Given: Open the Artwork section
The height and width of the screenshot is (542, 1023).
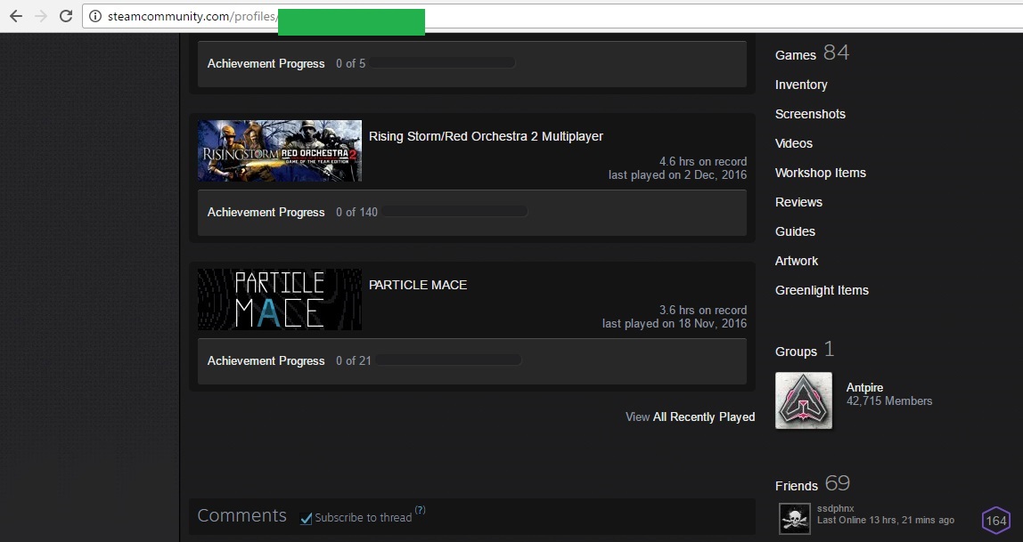Looking at the screenshot, I should coord(797,261).
